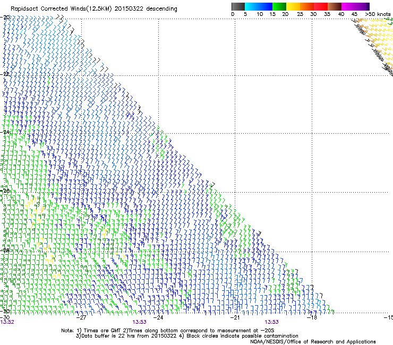
Task: Click the green 15-20 knots legend swatch
Action: pos(279,6)
